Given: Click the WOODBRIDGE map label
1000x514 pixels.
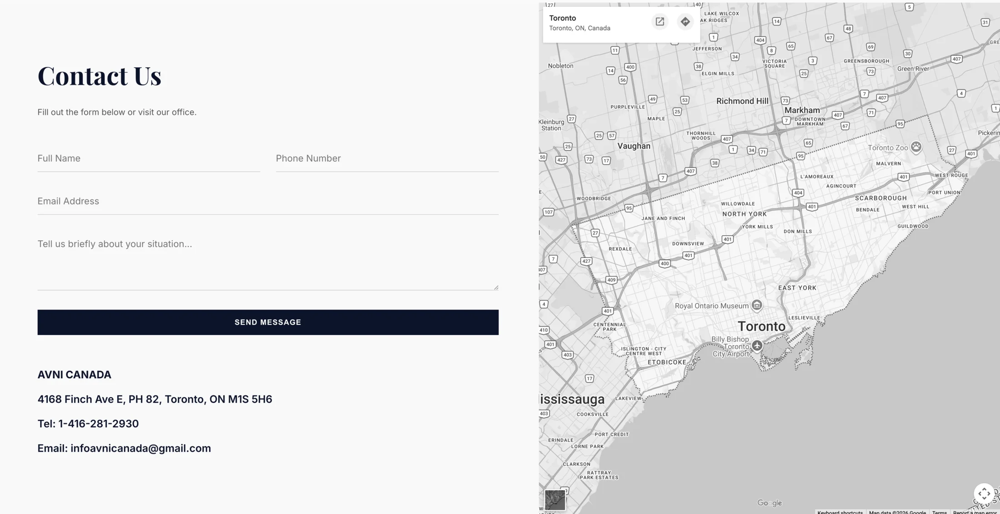Looking at the screenshot, I should 594,199.
